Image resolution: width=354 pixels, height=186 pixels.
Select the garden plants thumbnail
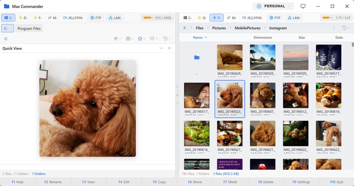[x=197, y=133]
